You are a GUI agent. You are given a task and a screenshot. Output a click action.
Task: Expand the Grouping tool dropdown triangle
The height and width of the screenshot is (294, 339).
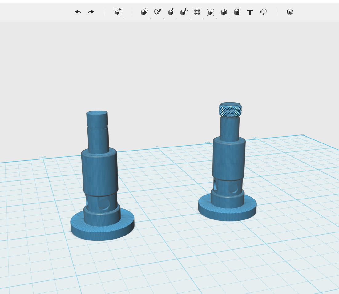click(216, 19)
